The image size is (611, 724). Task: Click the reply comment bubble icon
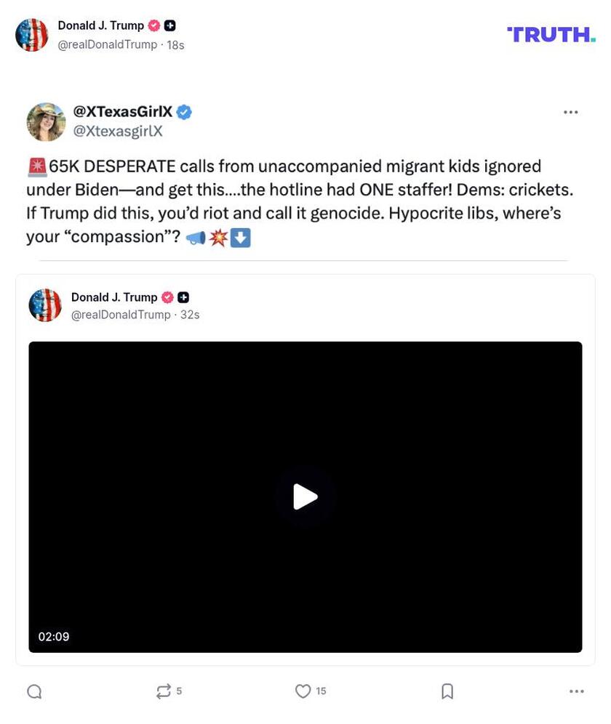pos(35,691)
